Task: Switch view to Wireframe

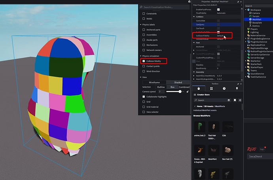Action: (154, 82)
